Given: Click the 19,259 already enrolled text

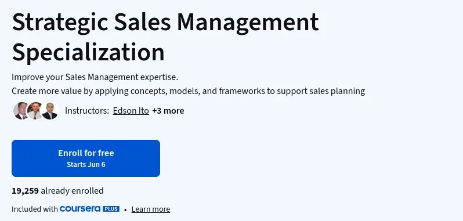Looking at the screenshot, I should (x=57, y=191).
